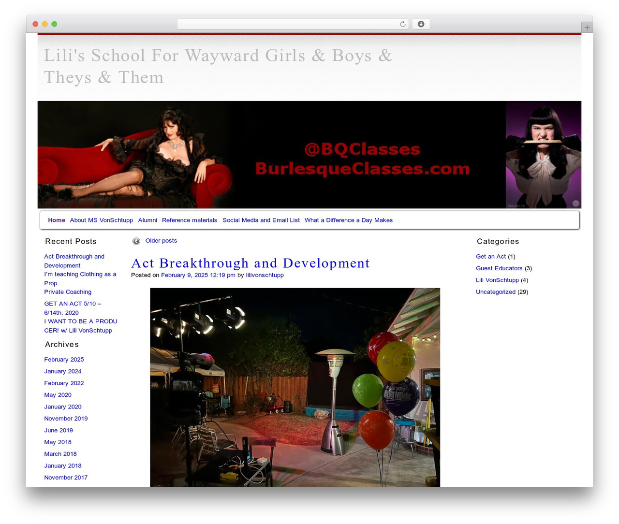Viewport: 619px width, 524px height.
Task: Click the site title heading
Action: tap(218, 66)
